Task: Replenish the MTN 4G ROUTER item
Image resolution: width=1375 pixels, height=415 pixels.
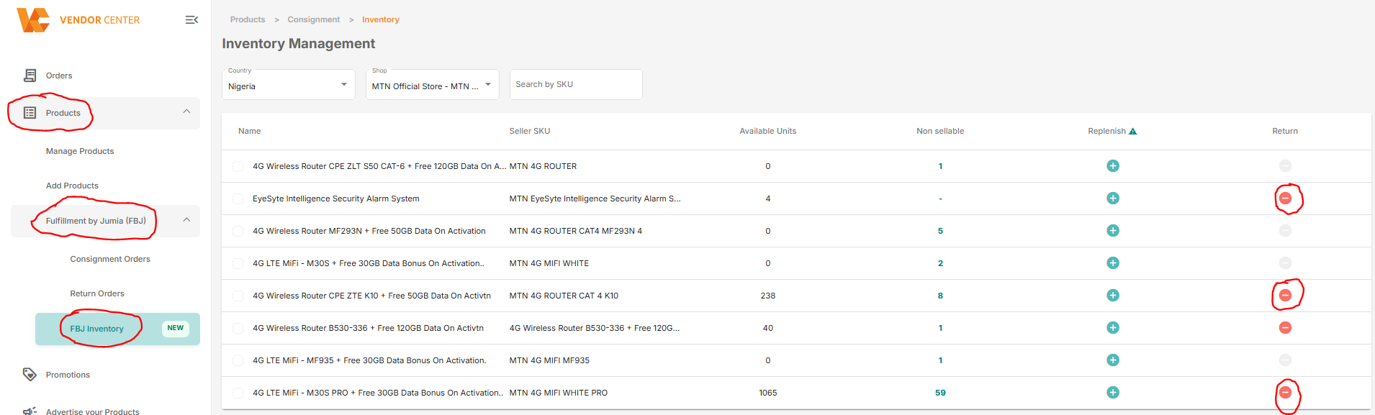Action: pos(1113,166)
